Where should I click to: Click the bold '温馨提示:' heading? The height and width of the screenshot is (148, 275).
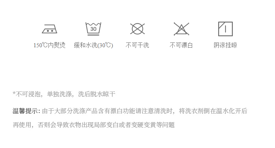coord(26,111)
